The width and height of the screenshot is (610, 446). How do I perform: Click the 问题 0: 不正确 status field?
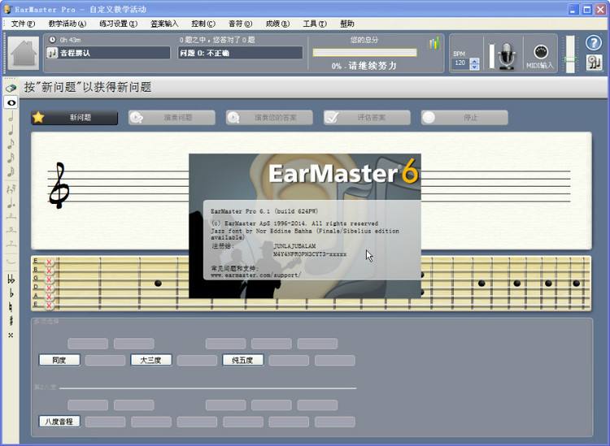point(241,53)
